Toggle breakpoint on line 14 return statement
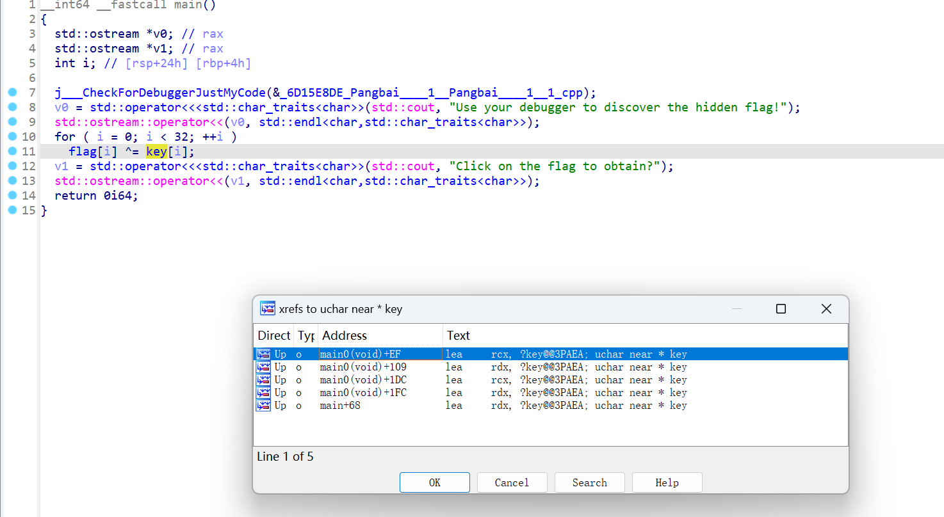 13,196
